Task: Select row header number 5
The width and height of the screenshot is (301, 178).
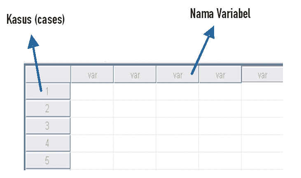Action: (x=48, y=160)
